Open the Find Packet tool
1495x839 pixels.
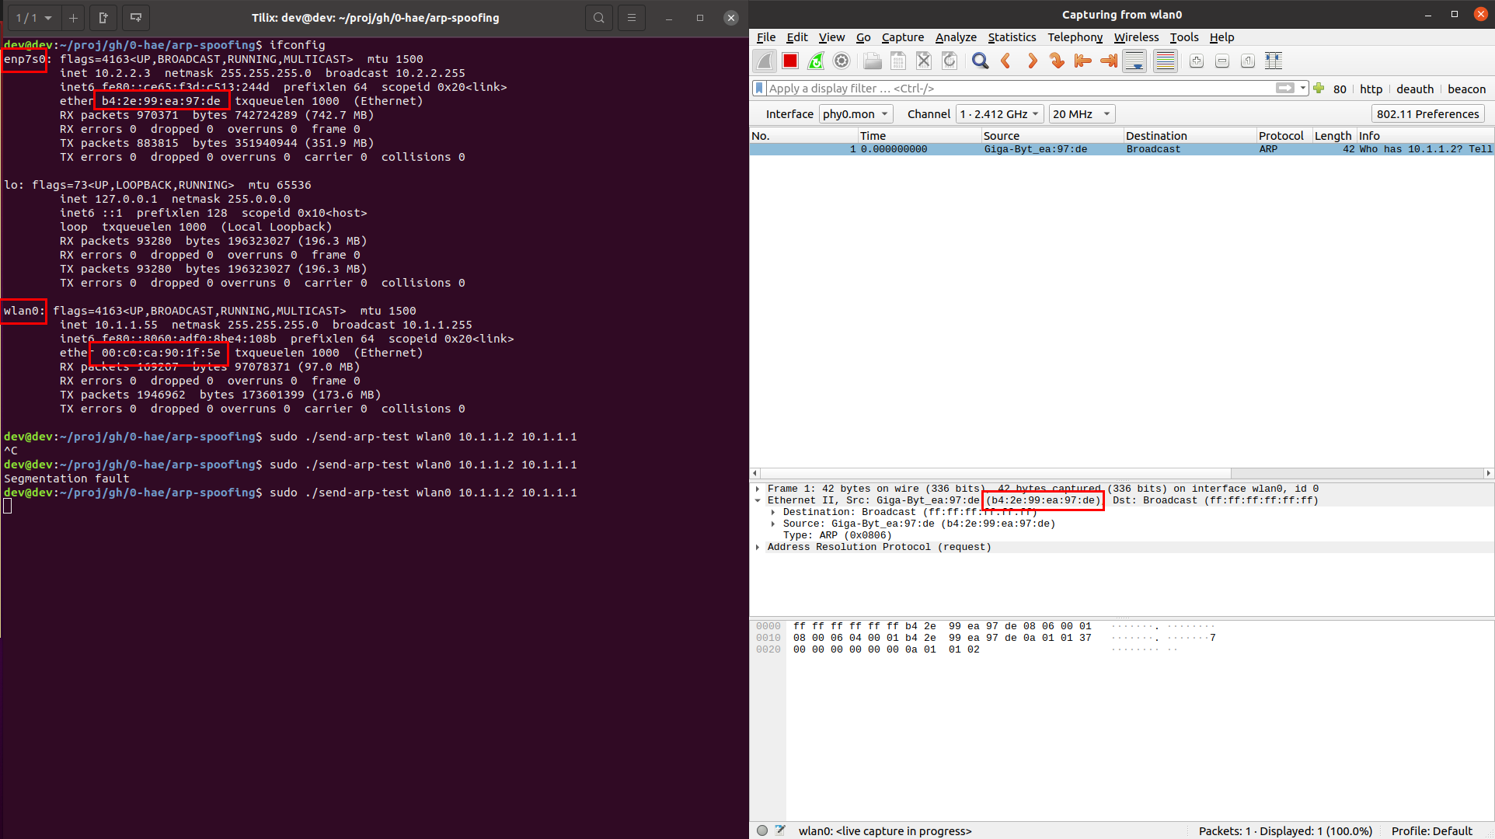point(979,61)
